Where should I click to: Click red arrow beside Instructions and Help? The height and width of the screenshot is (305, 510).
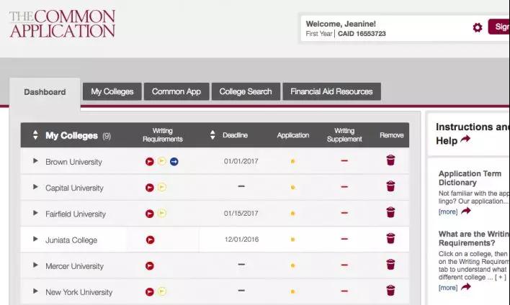(x=465, y=140)
